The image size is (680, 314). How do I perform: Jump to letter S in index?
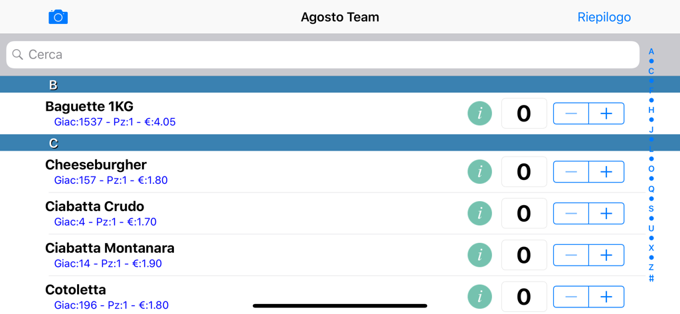(x=651, y=208)
